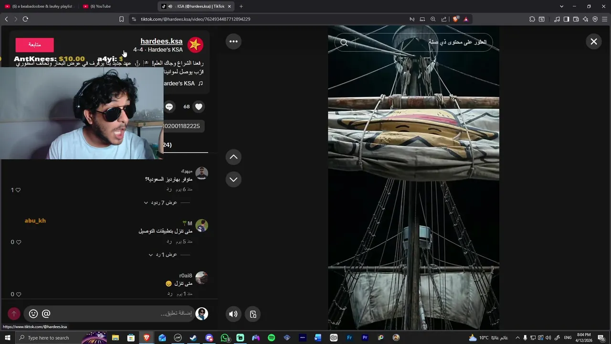
Task: Open Premiere Pro from the taskbar
Action: pos(365,338)
